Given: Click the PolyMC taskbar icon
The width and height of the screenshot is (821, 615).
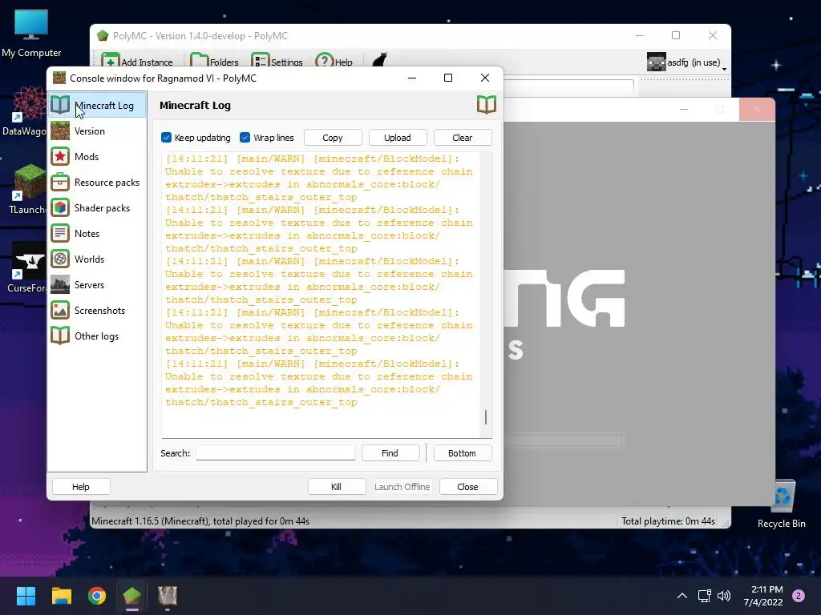Looking at the screenshot, I should 132,596.
